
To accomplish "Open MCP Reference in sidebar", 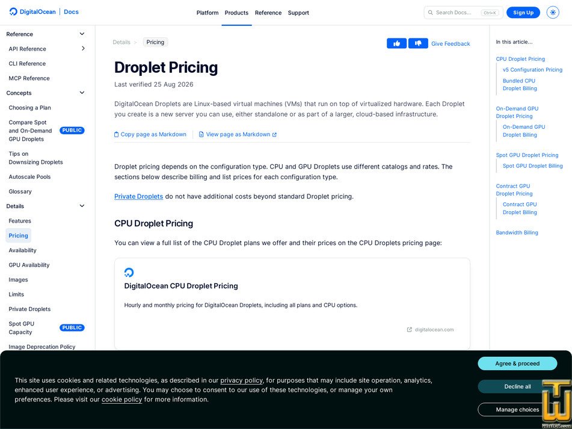I will pyautogui.click(x=29, y=78).
